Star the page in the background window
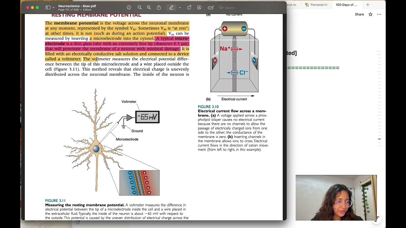The height and width of the screenshot is (228, 406). [x=370, y=14]
